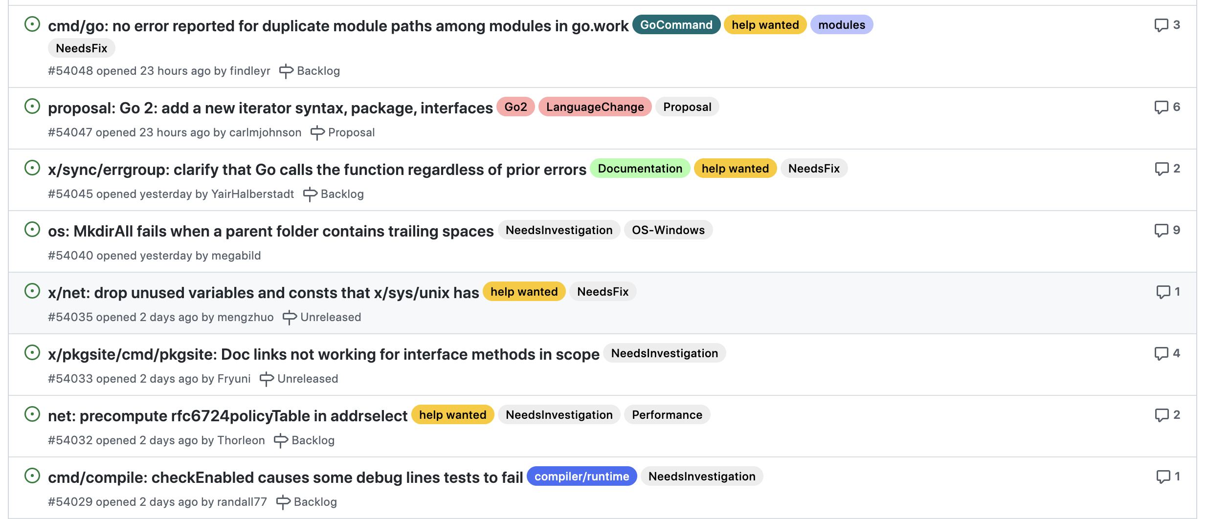Filter by compiler/runtime label

coord(582,476)
